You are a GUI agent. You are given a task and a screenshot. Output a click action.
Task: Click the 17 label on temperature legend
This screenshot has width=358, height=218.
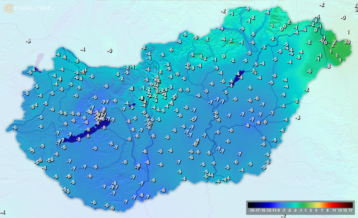point(351,211)
